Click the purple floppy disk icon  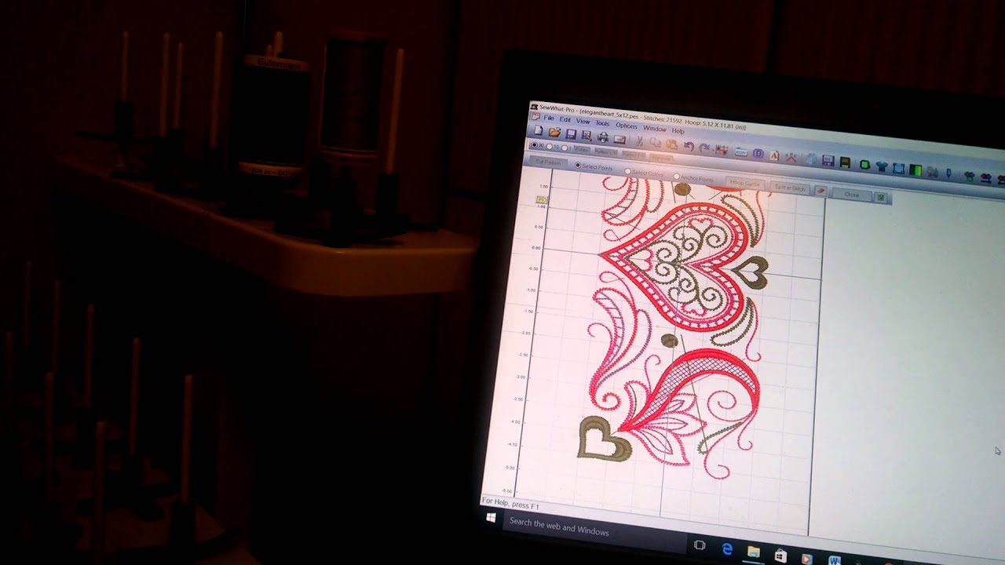pos(828,160)
